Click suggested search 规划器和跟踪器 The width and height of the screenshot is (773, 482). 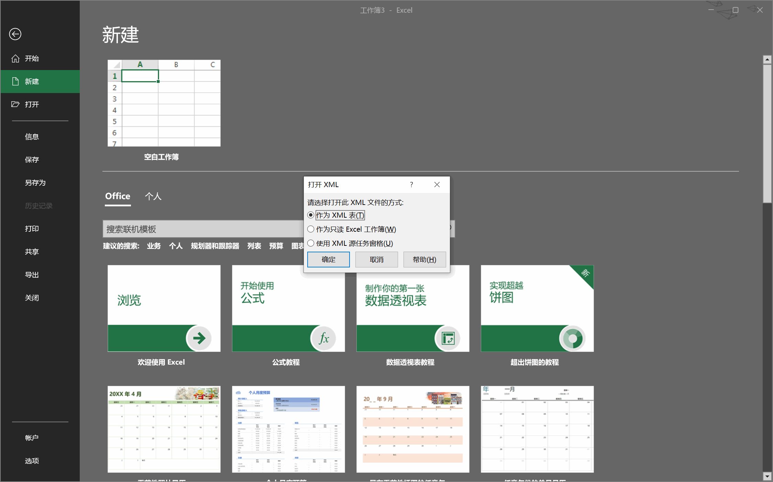215,246
